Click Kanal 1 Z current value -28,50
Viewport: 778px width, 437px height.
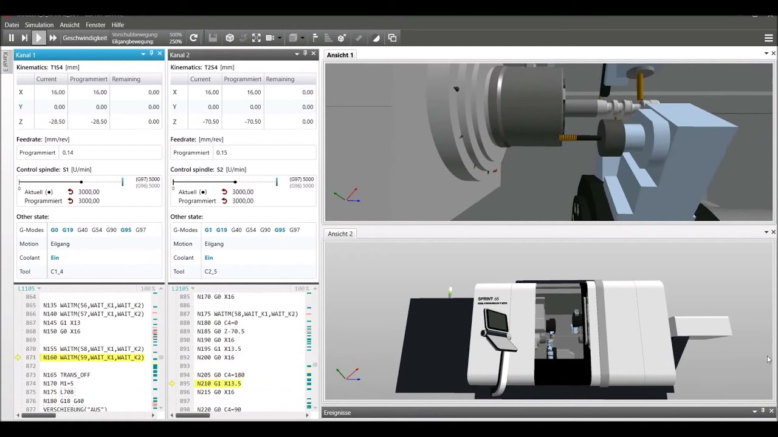pyautogui.click(x=57, y=121)
